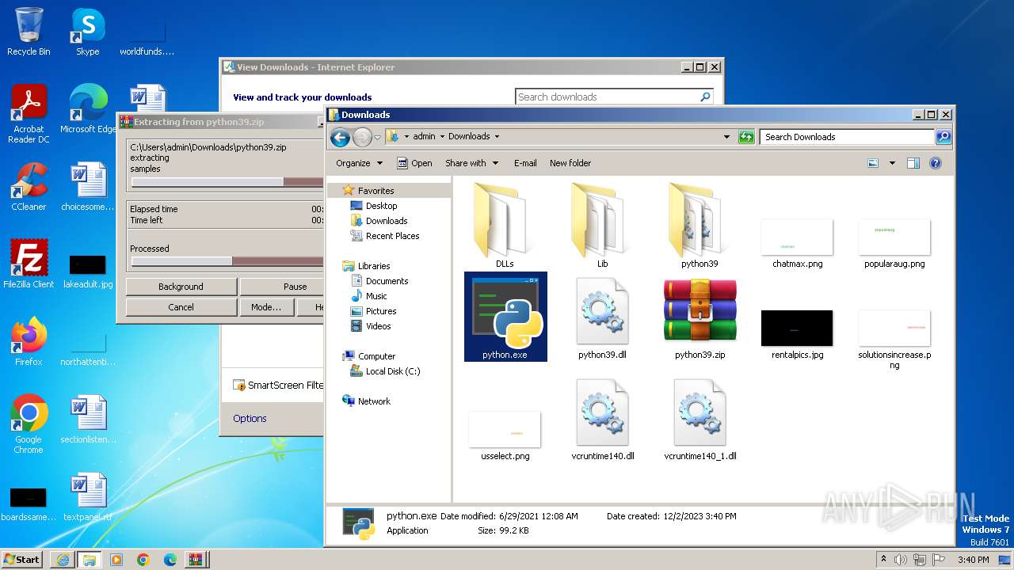The width and height of the screenshot is (1014, 570).
Task: Select the python.exe application file
Action: pos(505,317)
